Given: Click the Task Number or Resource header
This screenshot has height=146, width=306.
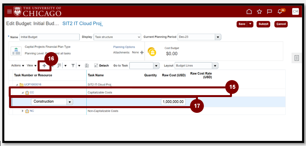Looking at the screenshot, I should pos(33,75).
